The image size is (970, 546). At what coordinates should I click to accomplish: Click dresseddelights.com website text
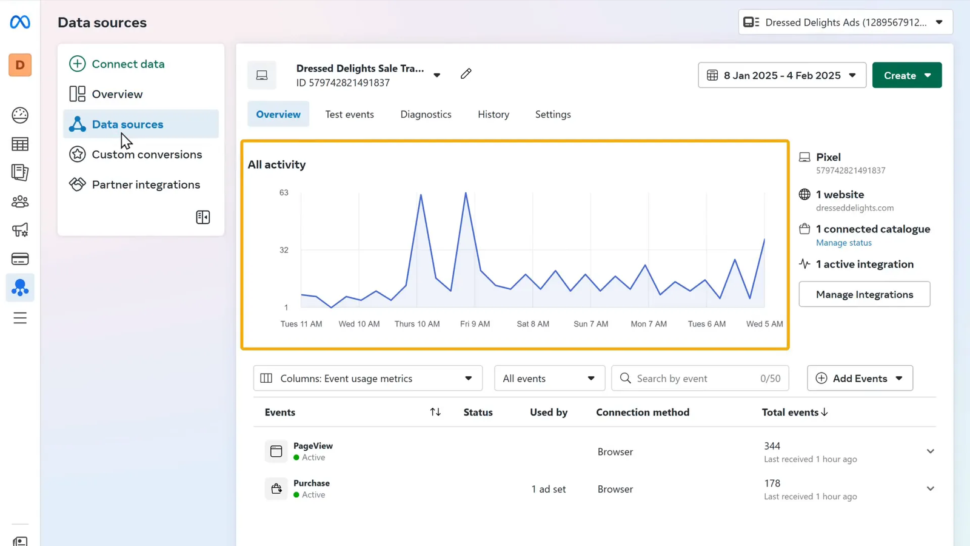tap(855, 207)
